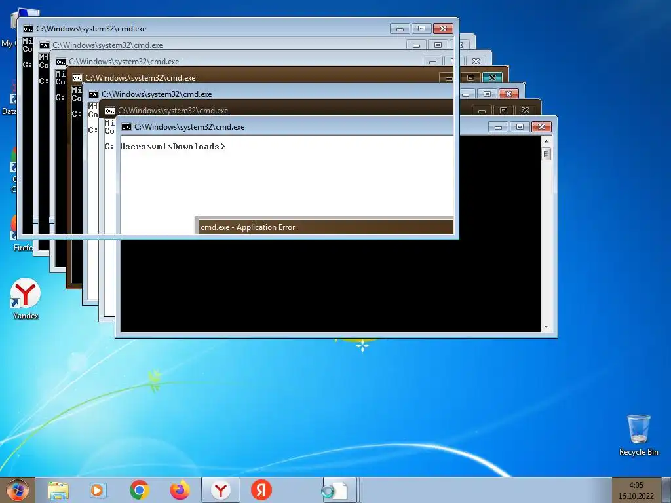Click the date 16.10.2022 in the tray

click(x=636, y=496)
